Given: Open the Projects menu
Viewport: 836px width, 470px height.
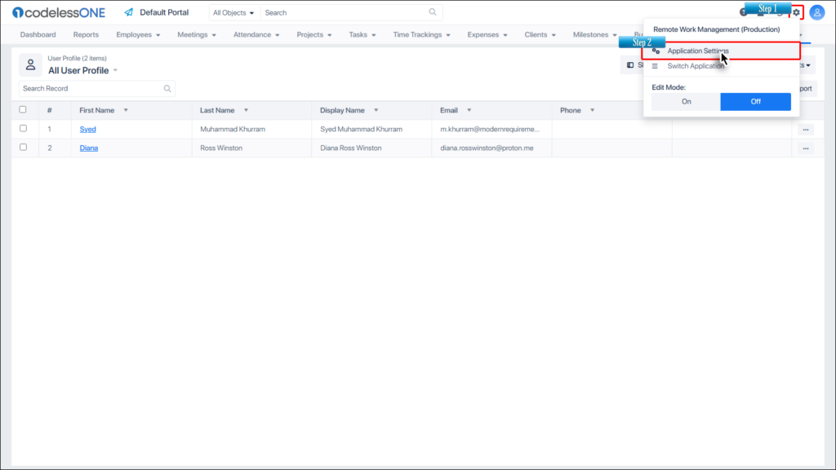Looking at the screenshot, I should point(314,34).
